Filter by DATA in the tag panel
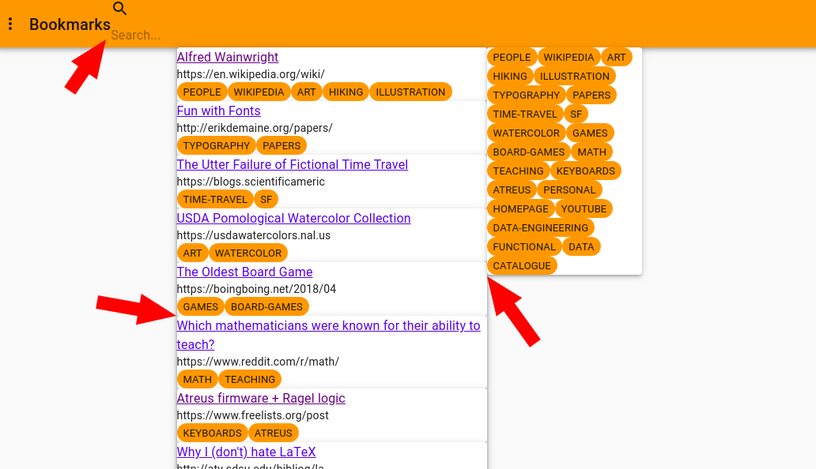 point(581,247)
